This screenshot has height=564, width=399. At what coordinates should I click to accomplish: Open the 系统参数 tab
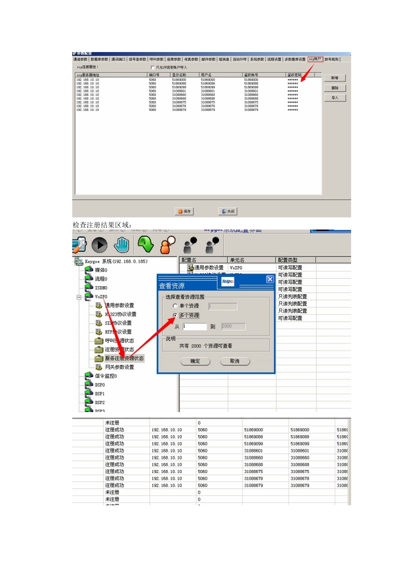pos(257,59)
